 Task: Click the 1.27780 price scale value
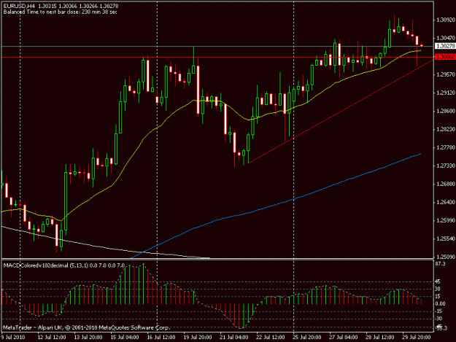click(445, 147)
